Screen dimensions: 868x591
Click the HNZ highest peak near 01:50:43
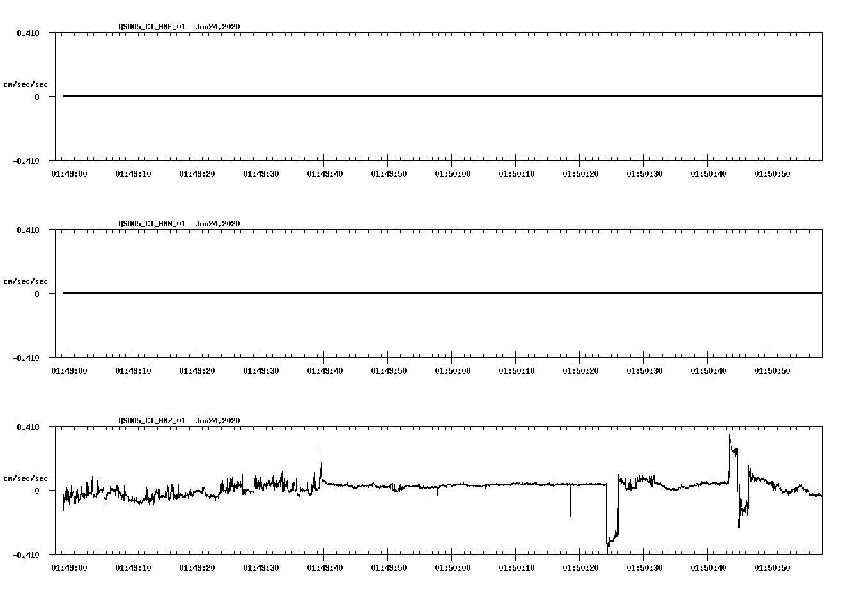click(x=732, y=457)
